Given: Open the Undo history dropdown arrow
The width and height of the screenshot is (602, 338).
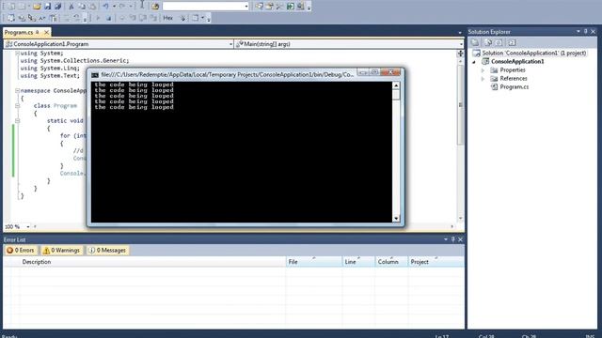Looking at the screenshot, I should pos(114,7).
